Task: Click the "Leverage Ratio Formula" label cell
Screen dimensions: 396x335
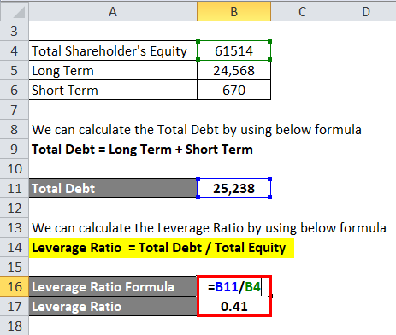Action: [x=113, y=286]
